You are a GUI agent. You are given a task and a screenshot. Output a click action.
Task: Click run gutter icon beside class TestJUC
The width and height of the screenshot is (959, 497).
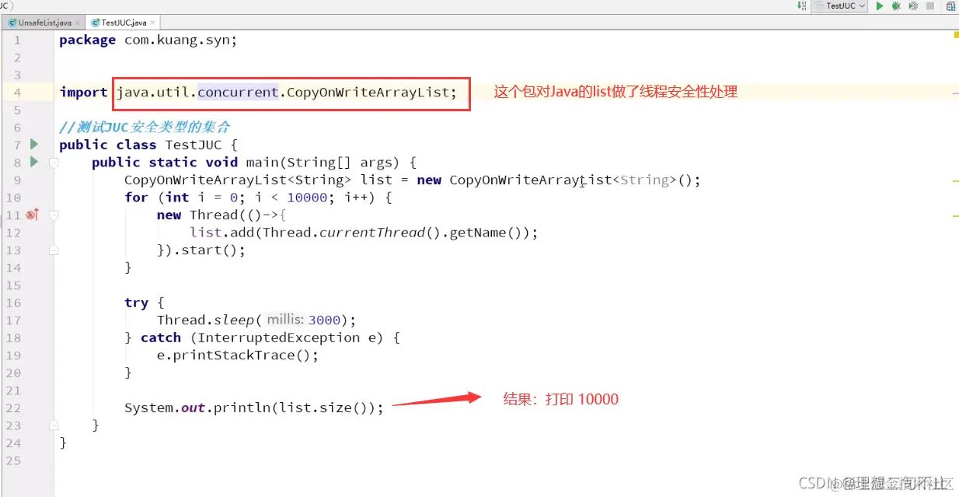point(33,144)
